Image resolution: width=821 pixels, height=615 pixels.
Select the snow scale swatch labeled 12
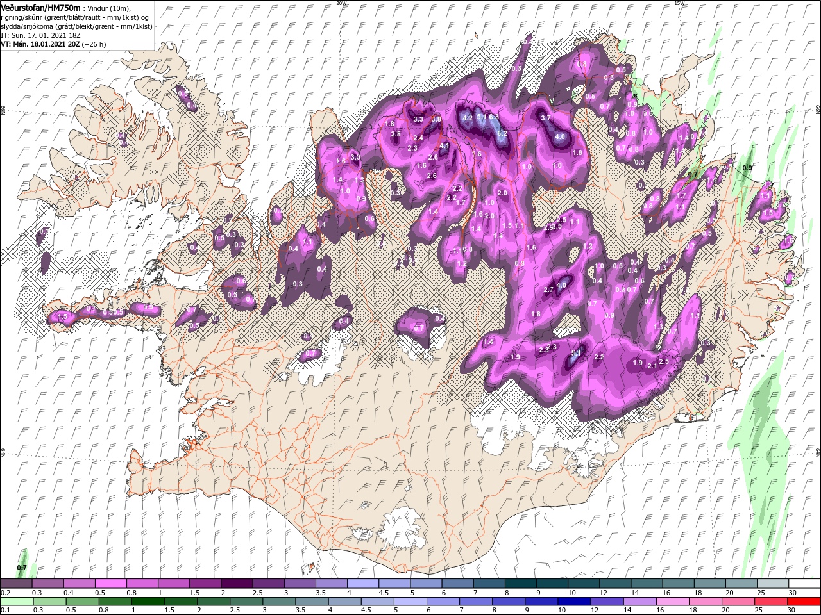[614, 584]
